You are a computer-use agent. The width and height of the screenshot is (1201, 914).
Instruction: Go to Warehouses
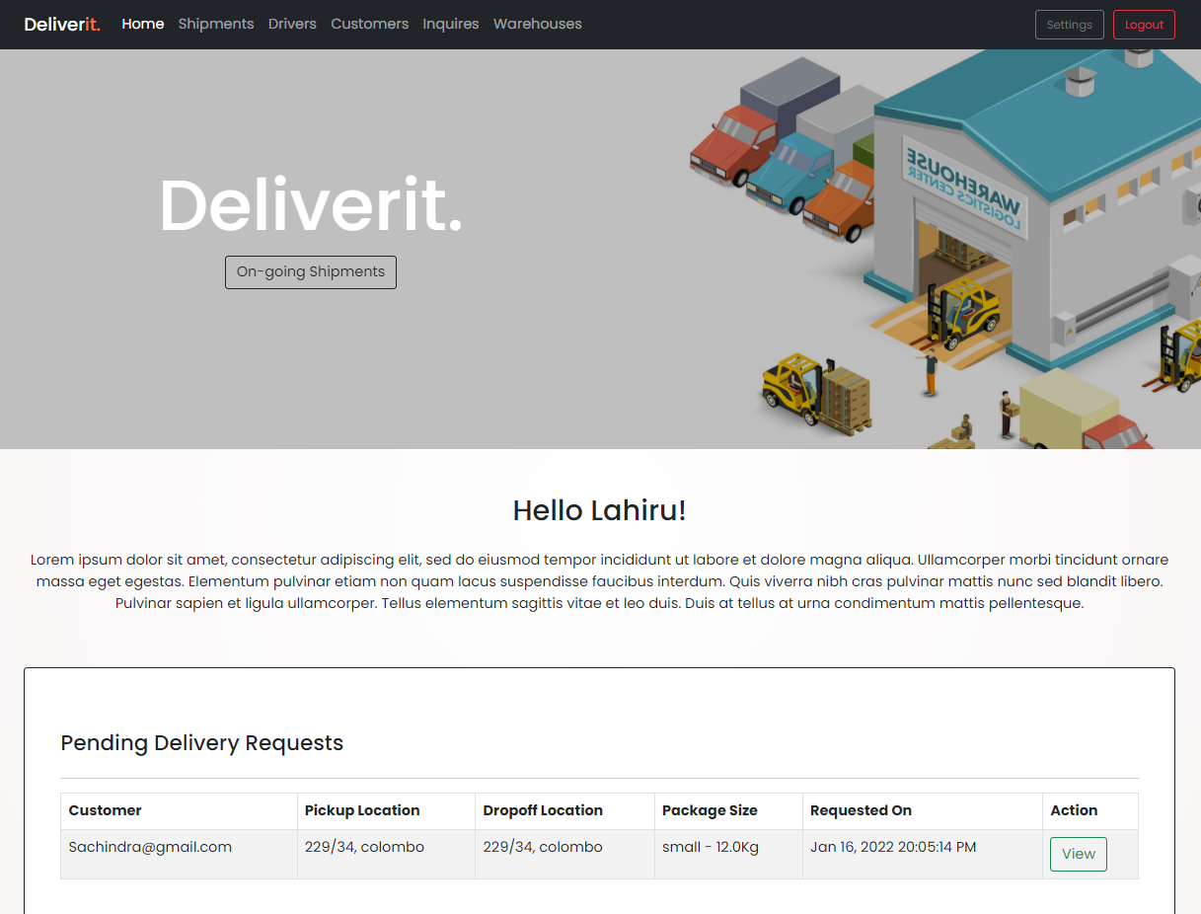point(538,24)
